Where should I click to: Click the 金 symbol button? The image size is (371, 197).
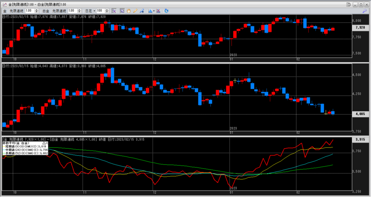click(5, 11)
